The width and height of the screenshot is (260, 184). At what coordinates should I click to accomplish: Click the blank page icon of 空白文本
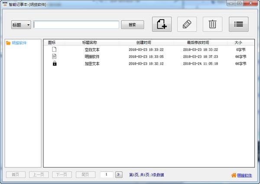coord(54,49)
